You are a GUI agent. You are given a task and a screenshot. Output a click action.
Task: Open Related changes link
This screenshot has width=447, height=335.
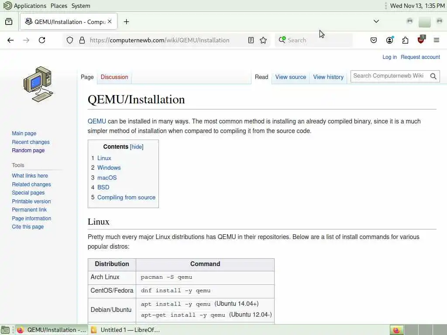coord(31,185)
